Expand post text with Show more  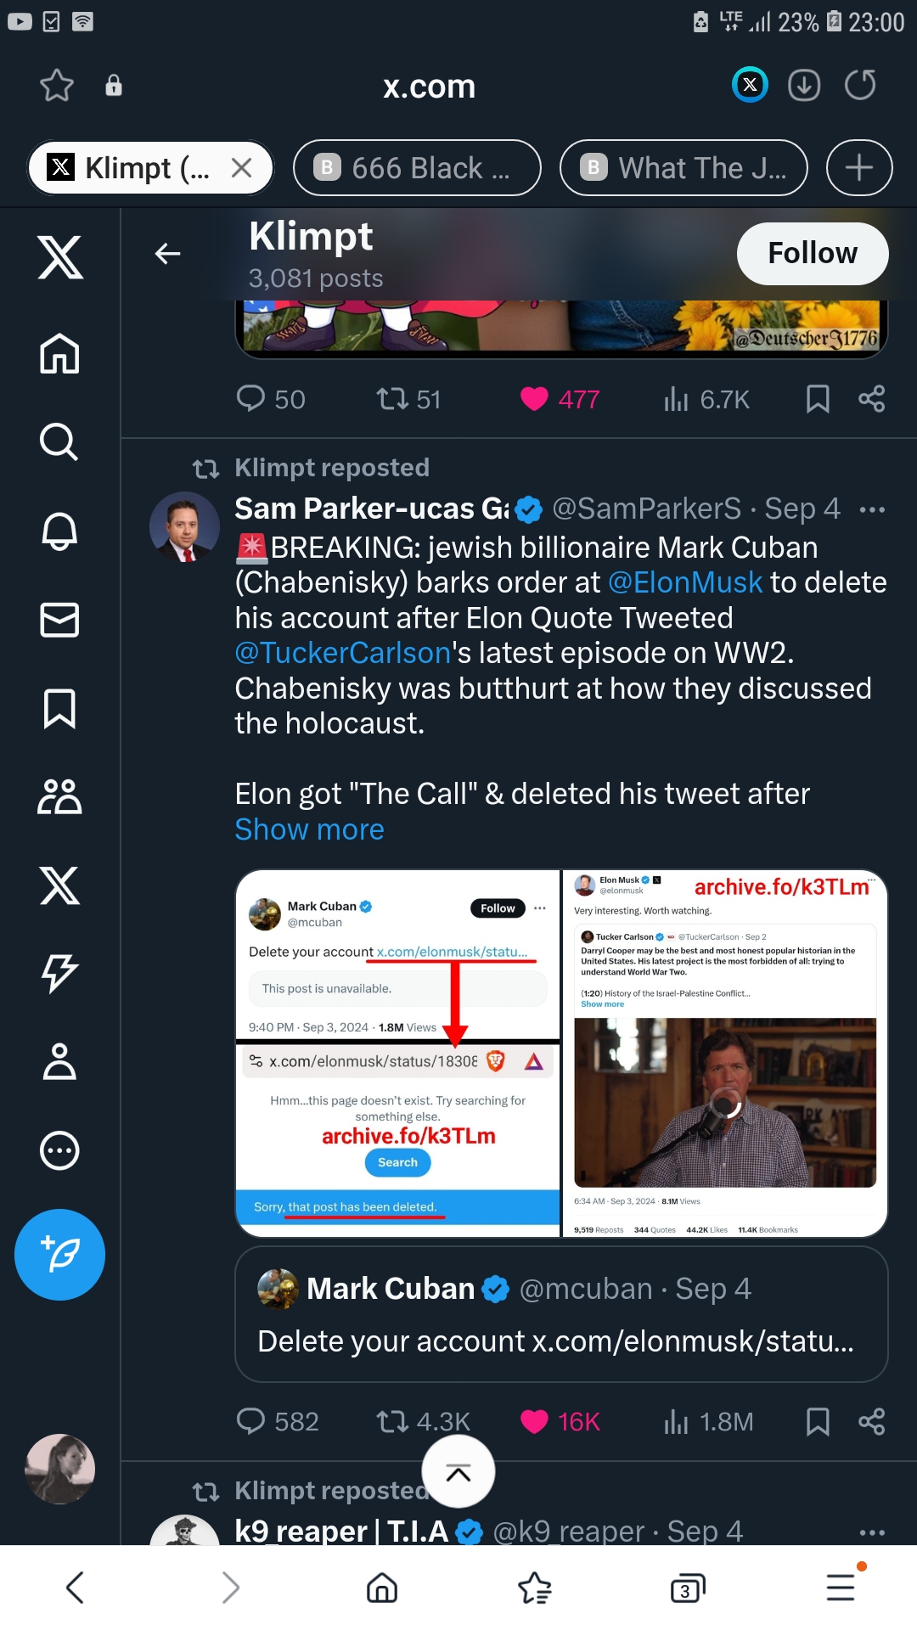point(309,829)
